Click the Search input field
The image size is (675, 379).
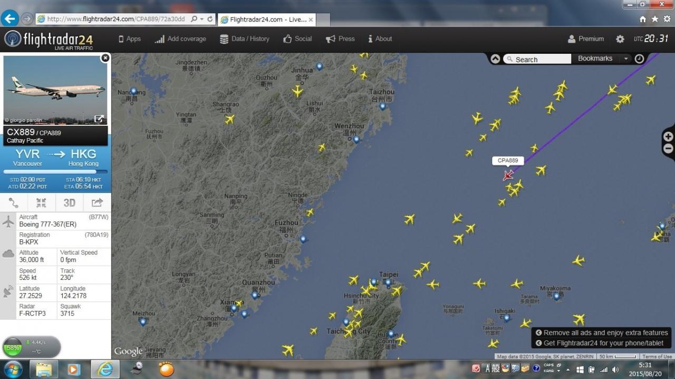(x=537, y=59)
